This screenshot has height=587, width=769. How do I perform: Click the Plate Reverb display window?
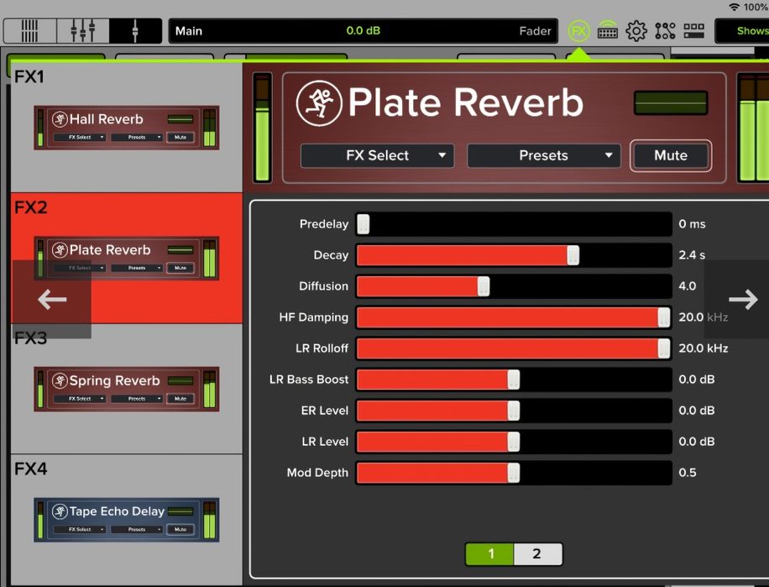tap(671, 103)
